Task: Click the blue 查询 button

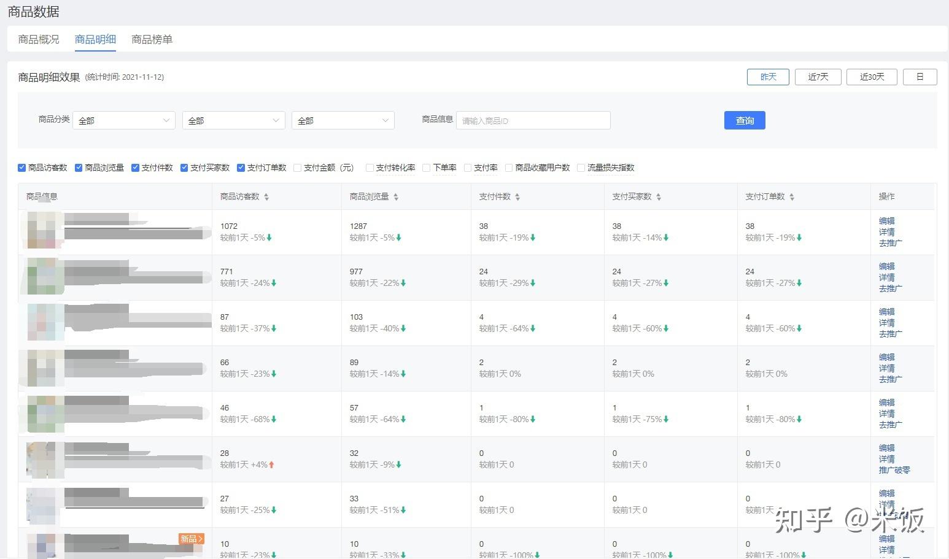Action: click(x=745, y=120)
